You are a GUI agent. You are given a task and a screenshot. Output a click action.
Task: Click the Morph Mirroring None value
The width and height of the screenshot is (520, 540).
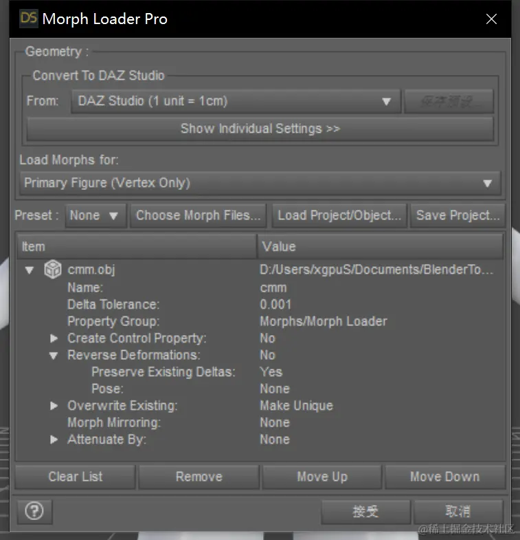coord(275,422)
